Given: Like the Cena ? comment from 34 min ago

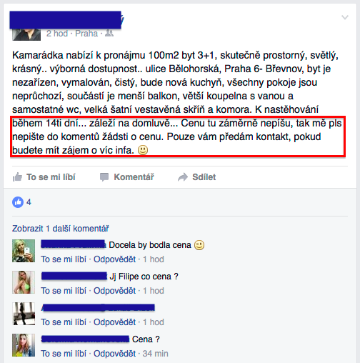Looking at the screenshot, I should coord(64,354).
